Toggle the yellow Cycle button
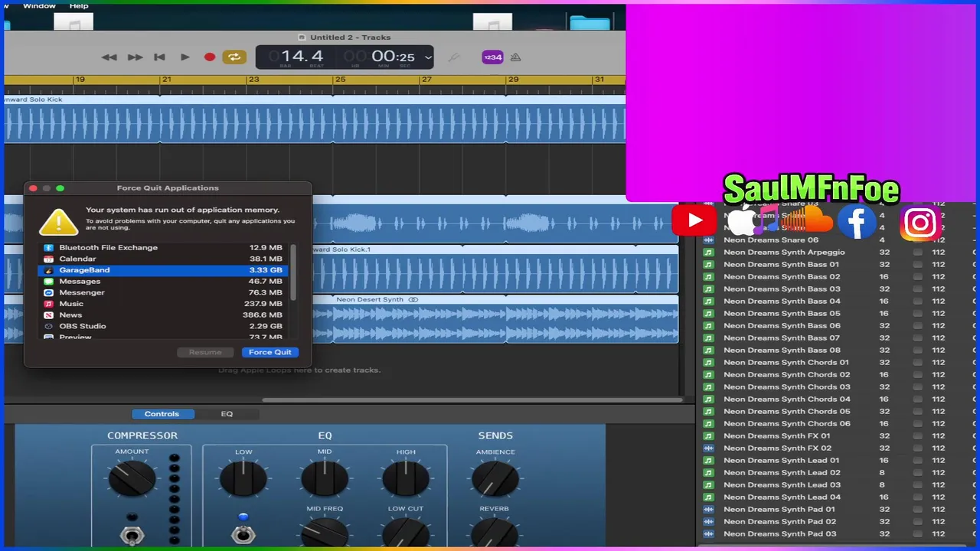Screen dimensions: 980x551 point(234,57)
